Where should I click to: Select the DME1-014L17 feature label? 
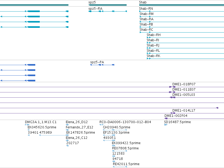pyautogui.click(x=184, y=111)
